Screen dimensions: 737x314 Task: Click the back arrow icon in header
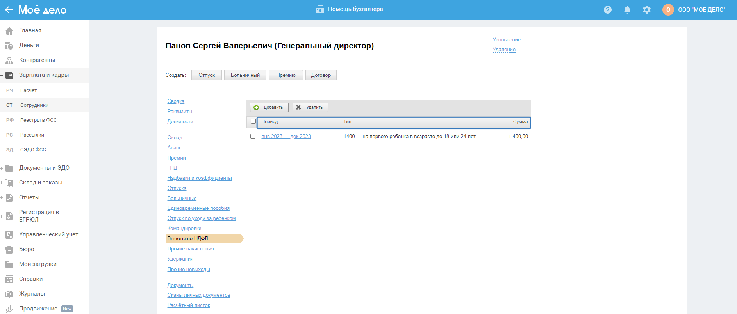pos(9,10)
